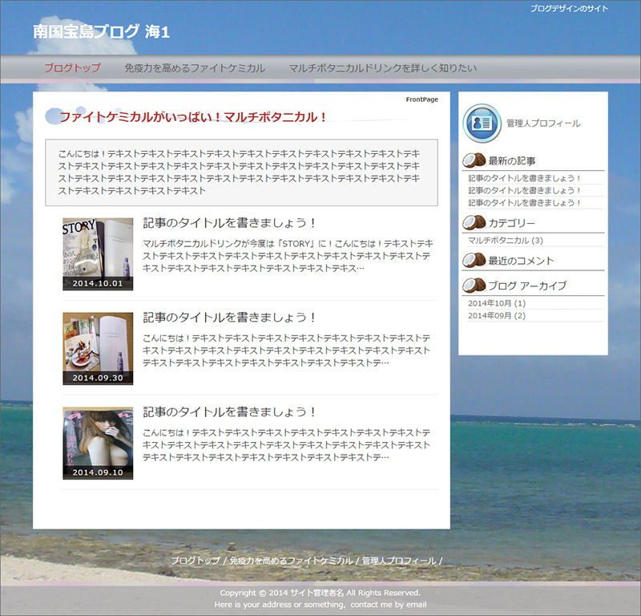Click coconut icon beside カテゴリー
641x616 pixels.
tap(474, 222)
